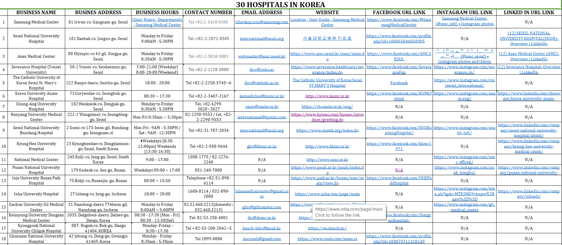The width and height of the screenshot is (562, 245).
Task: Open the instagram.com/severance_cn link
Action: (x=465, y=70)
